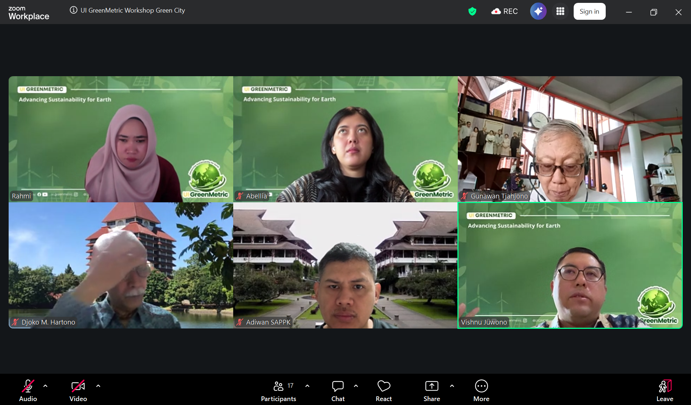Open meeting info icon beside the title
The height and width of the screenshot is (405, 691).
click(x=73, y=10)
